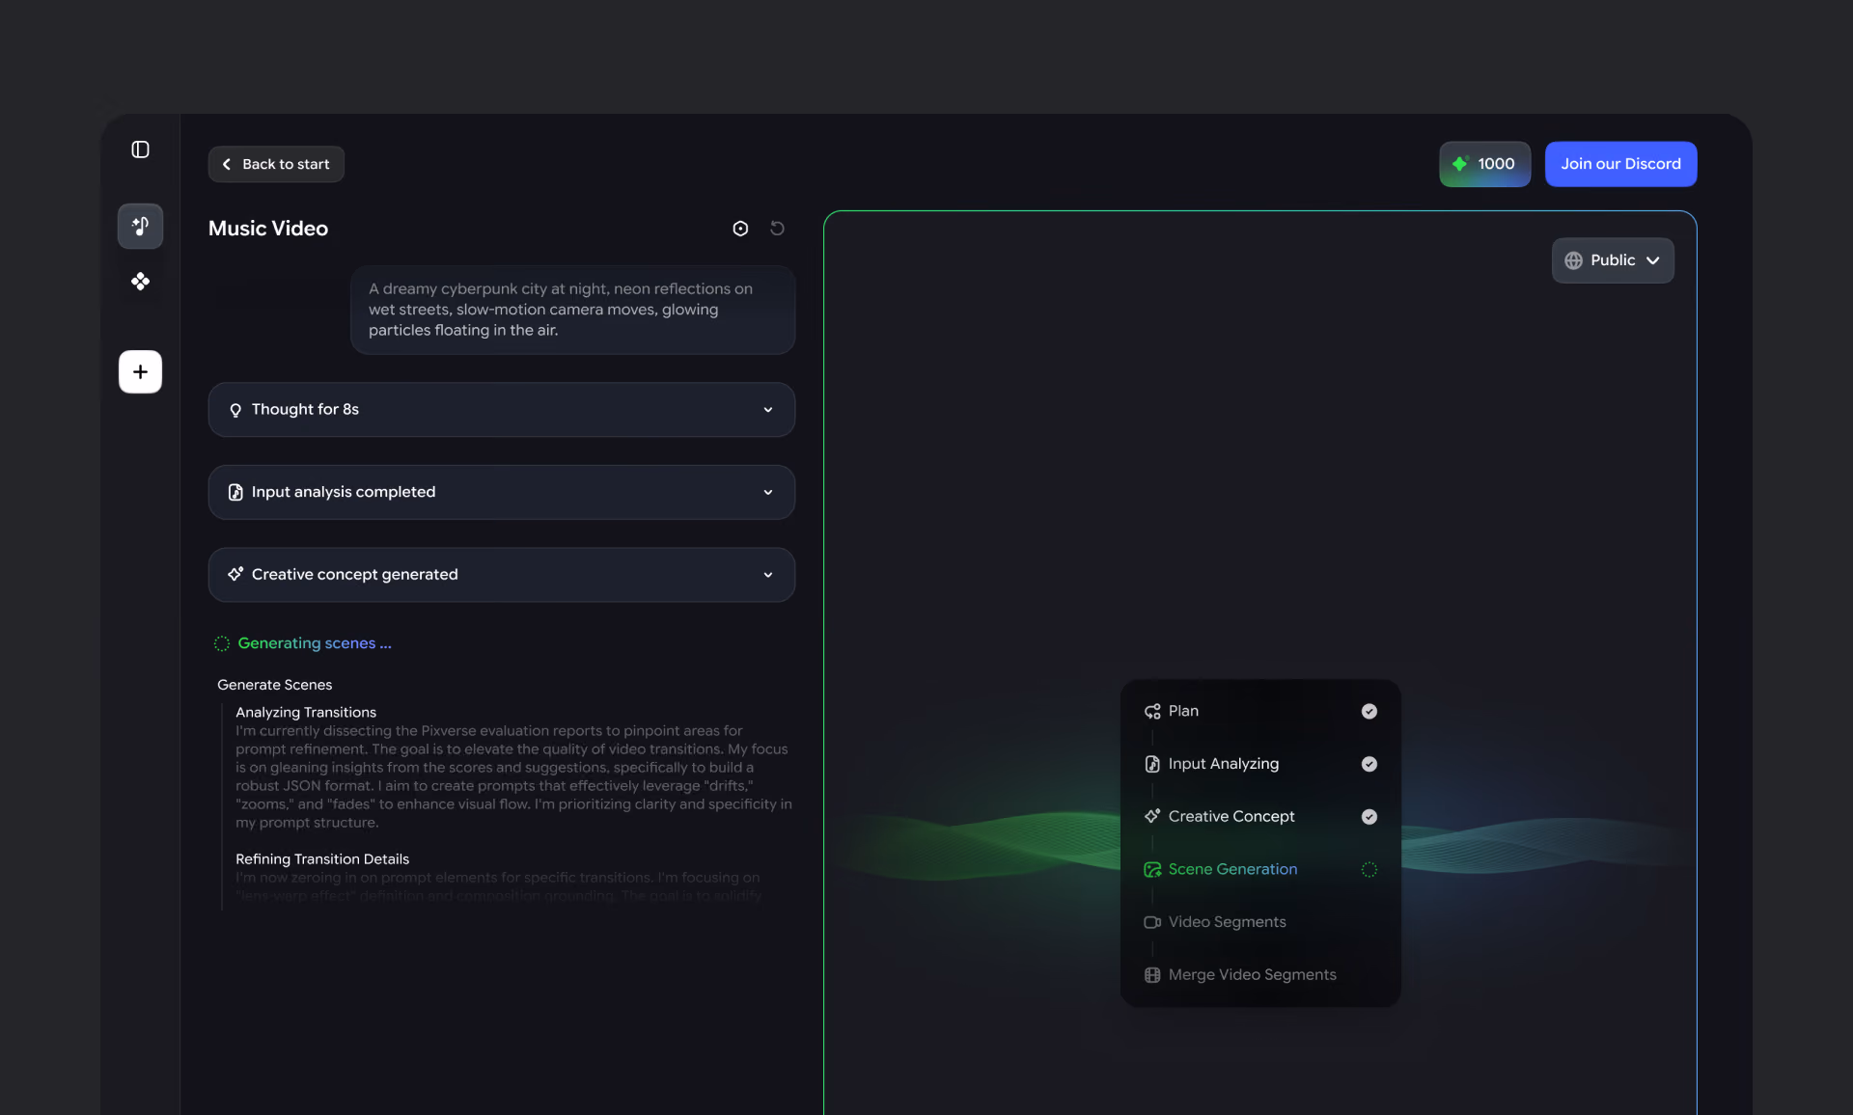Go back with Back to start button

[x=276, y=164]
